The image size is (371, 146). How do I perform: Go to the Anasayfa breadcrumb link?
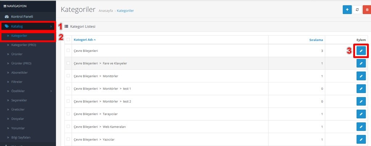[105, 11]
